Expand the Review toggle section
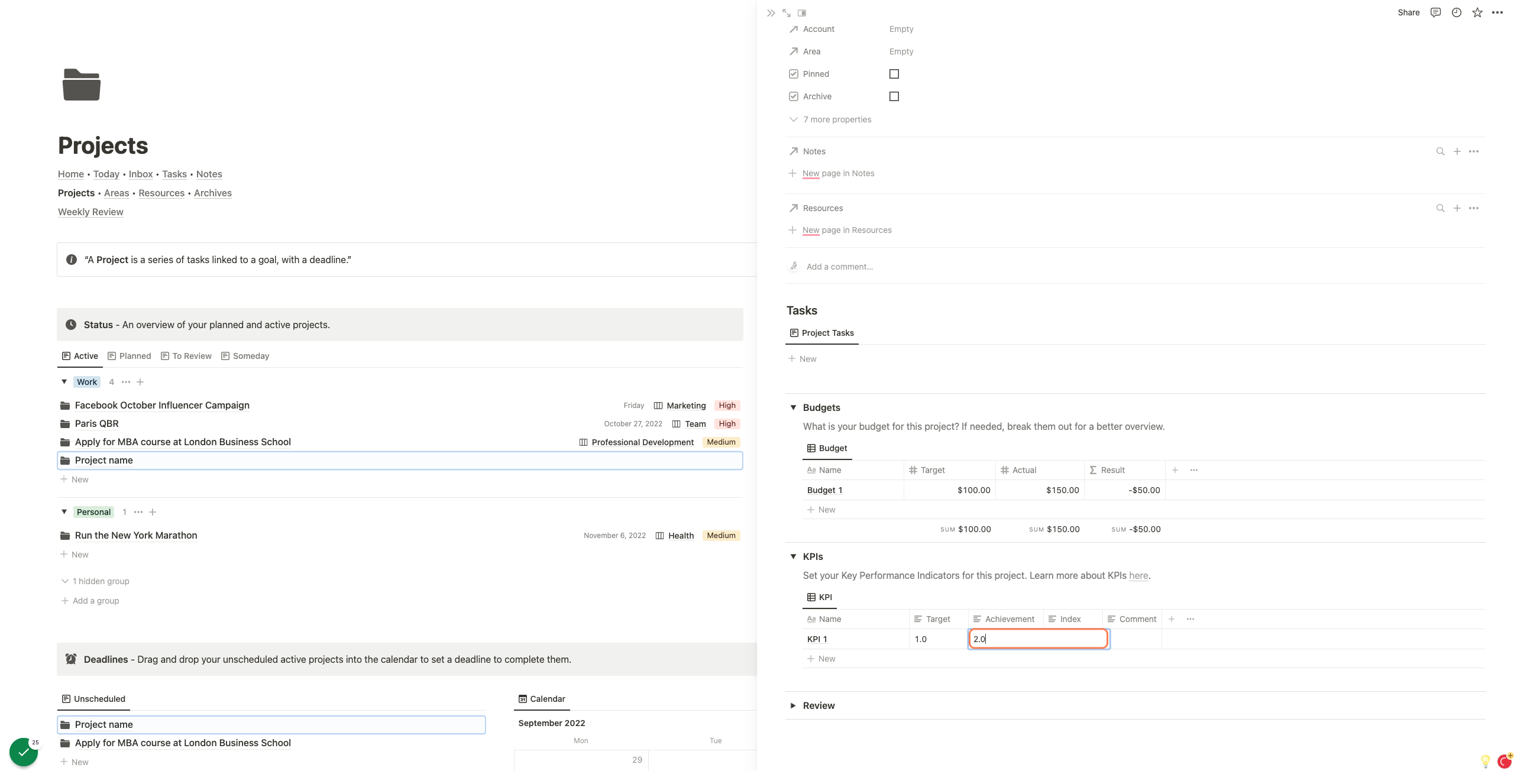The height and width of the screenshot is (771, 1514). 794,705
